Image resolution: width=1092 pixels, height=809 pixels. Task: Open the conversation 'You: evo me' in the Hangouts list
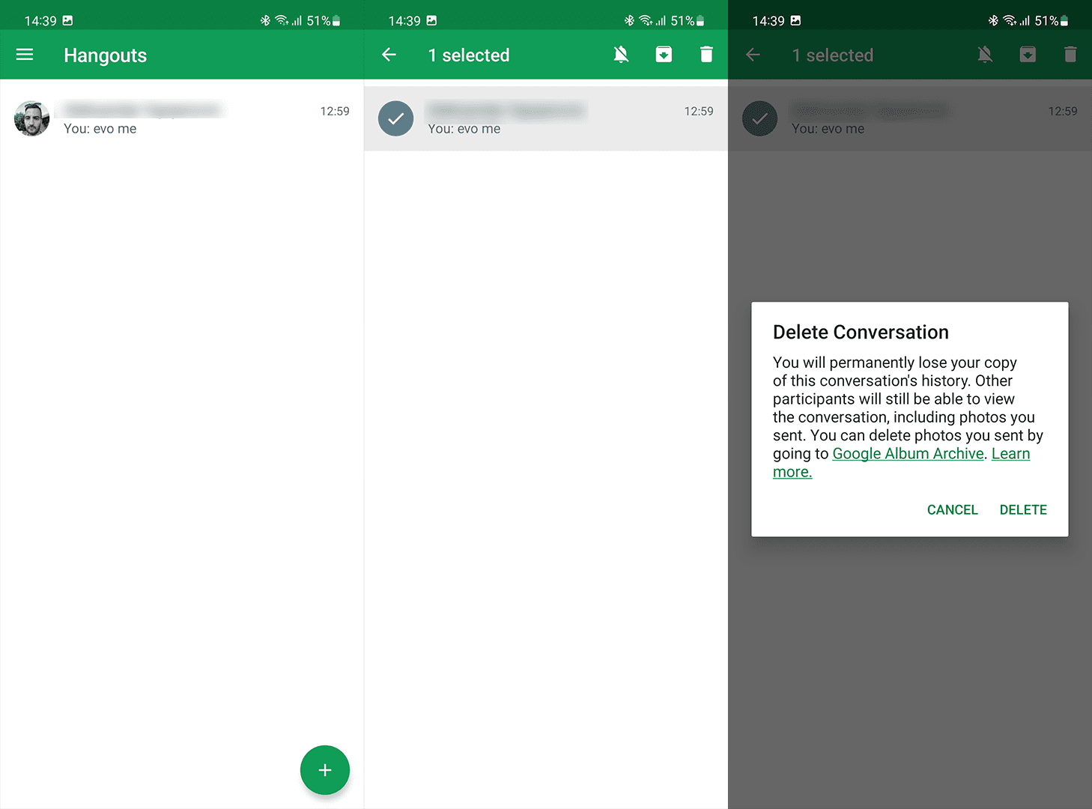pyautogui.click(x=182, y=118)
